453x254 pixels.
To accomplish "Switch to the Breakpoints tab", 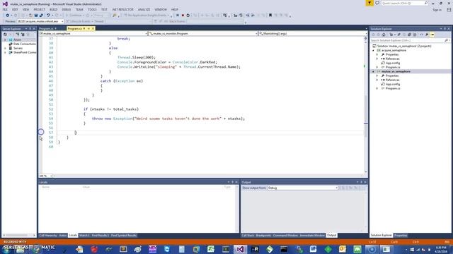I will [263, 235].
